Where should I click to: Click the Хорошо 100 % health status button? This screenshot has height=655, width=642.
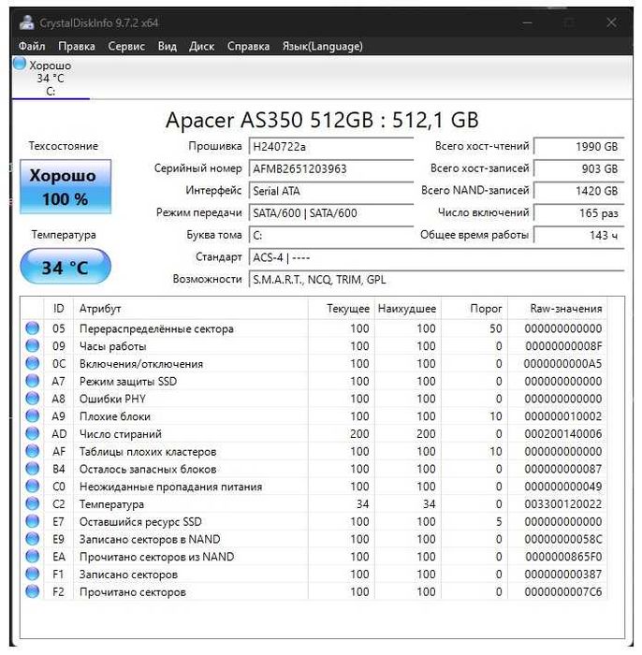(x=66, y=187)
